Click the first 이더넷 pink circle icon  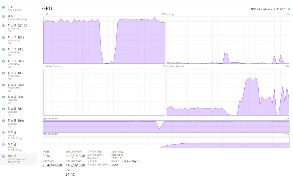pyautogui.click(x=3, y=133)
